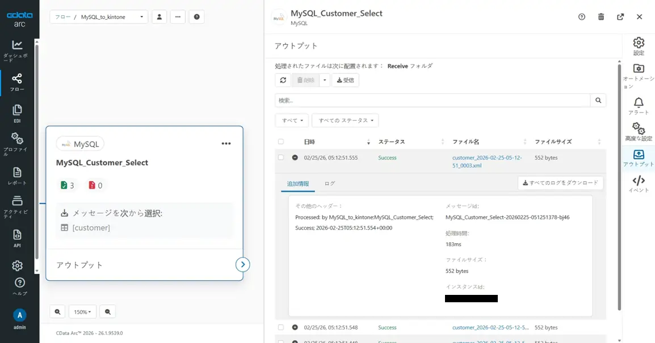Image resolution: width=655 pixels, height=343 pixels.
Task: Open the レポート reports icon
Action: 17,176
